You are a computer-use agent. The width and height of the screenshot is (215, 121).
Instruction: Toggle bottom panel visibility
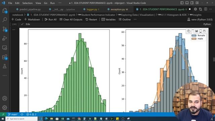point(187,3)
